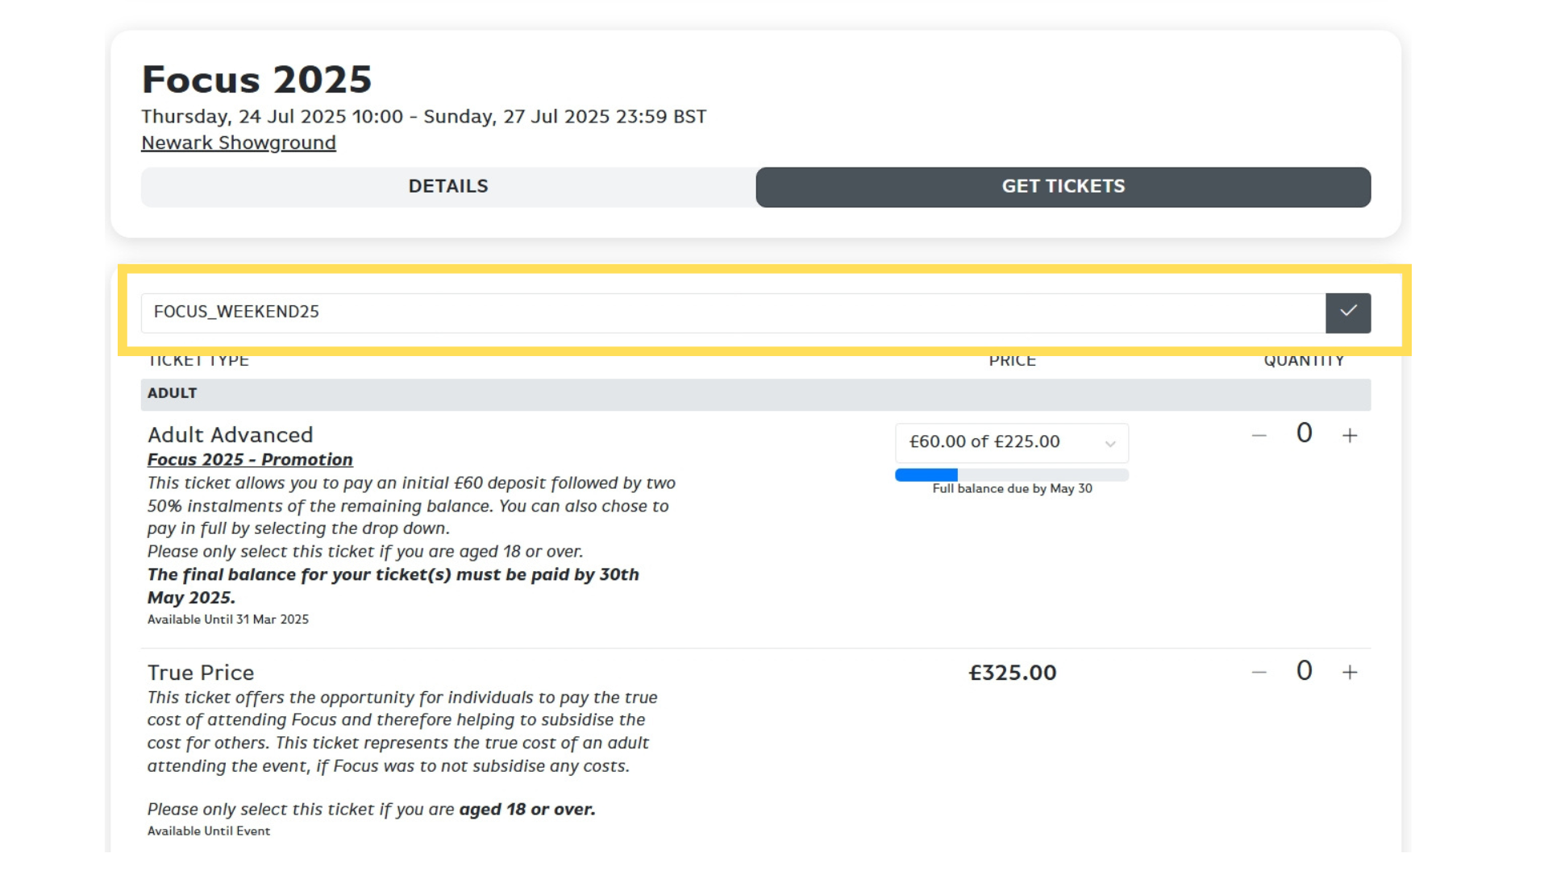
Task: Click the Adult Advanced ticket name
Action: point(230,435)
